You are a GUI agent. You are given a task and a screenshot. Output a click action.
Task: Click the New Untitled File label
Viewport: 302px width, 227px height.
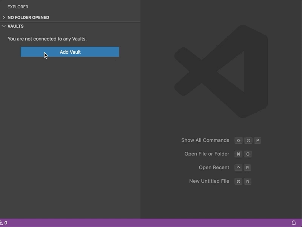209,181
